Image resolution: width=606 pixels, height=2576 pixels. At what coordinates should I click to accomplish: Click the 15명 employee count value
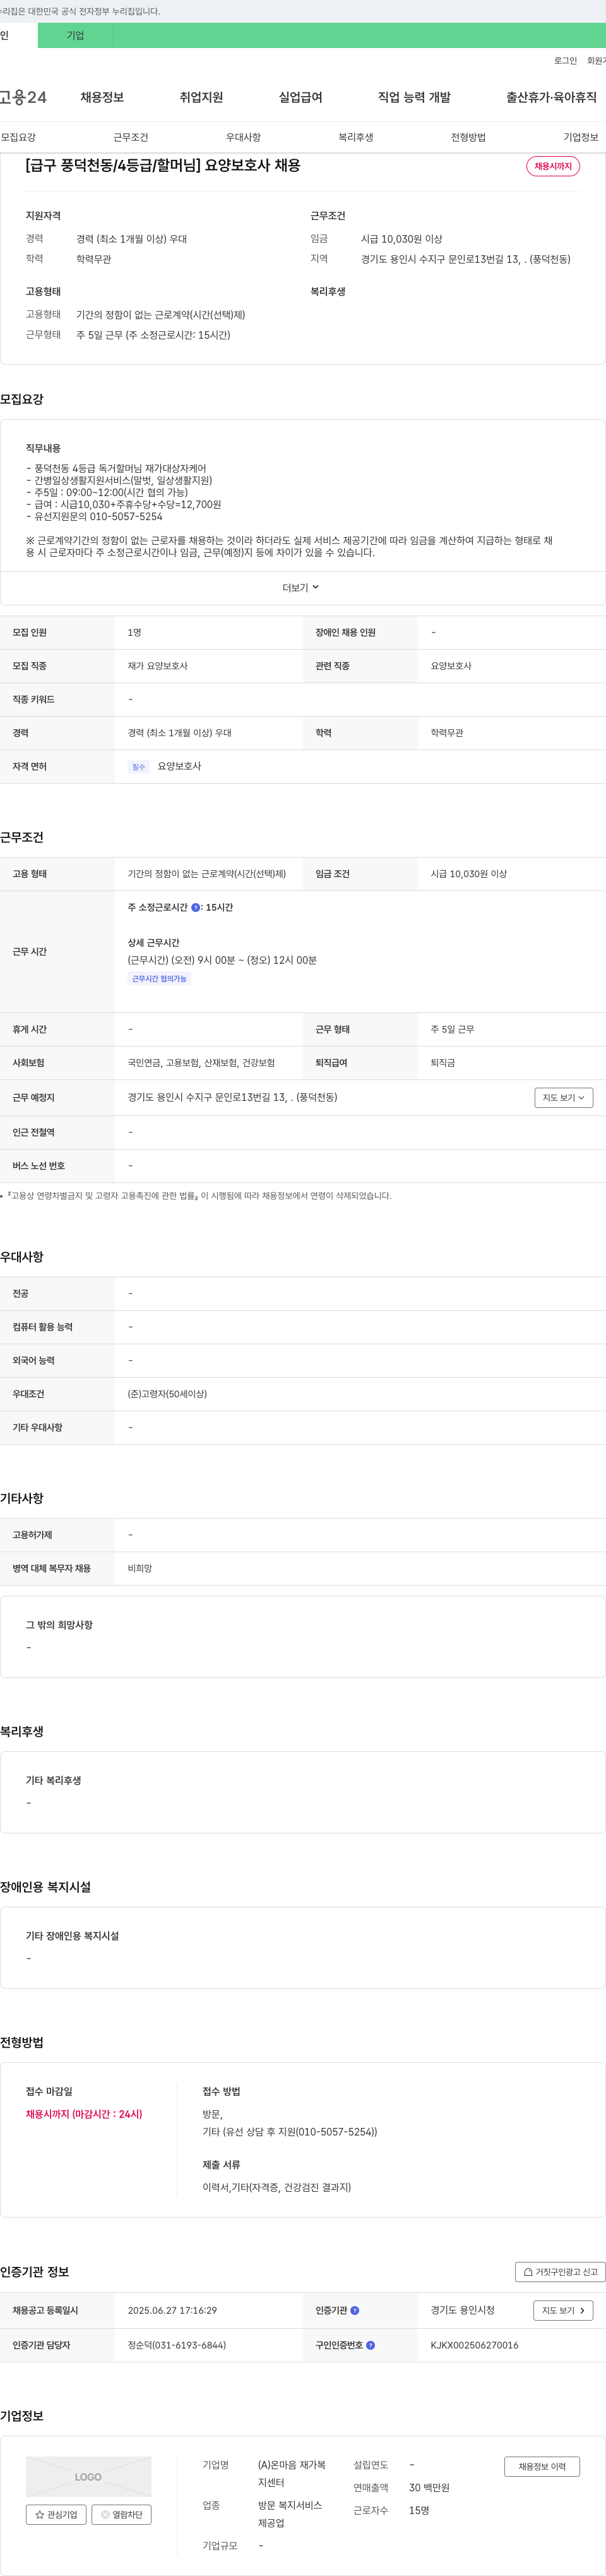click(x=419, y=2510)
